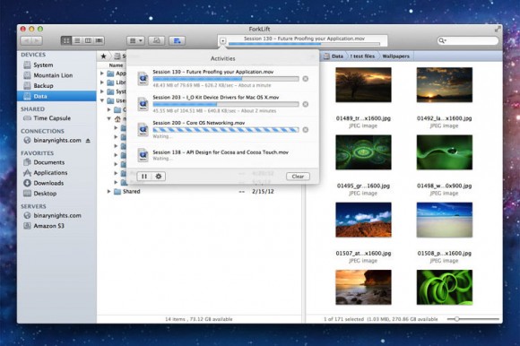Collapse the home folder disclosure triangle
520x346 pixels.
(x=108, y=118)
